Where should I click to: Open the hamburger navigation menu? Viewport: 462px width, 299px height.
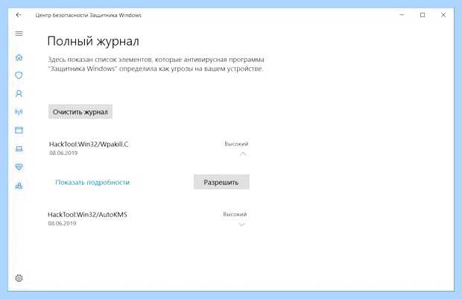(19, 34)
